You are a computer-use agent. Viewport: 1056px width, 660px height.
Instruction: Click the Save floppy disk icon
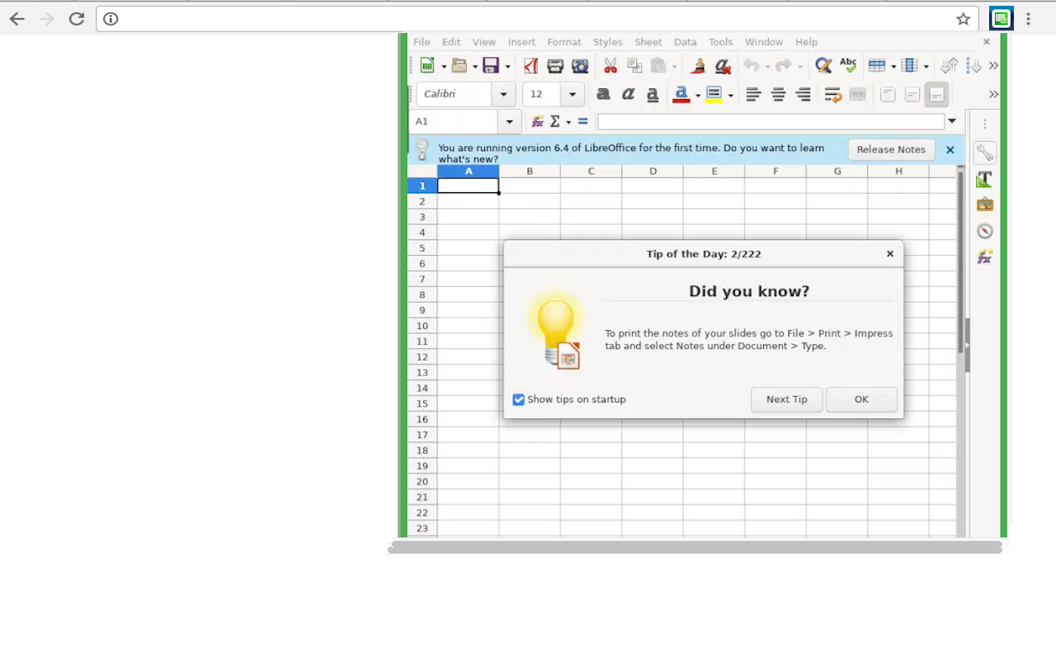coord(491,66)
